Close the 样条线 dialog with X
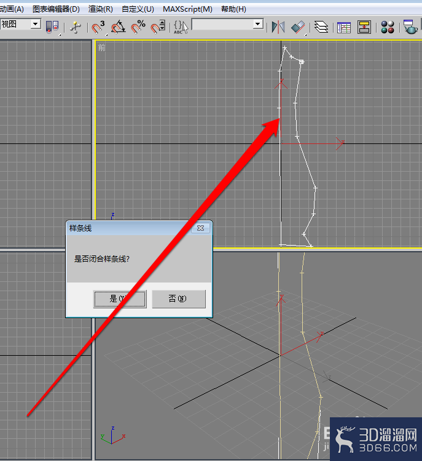This screenshot has width=422, height=461. click(201, 228)
